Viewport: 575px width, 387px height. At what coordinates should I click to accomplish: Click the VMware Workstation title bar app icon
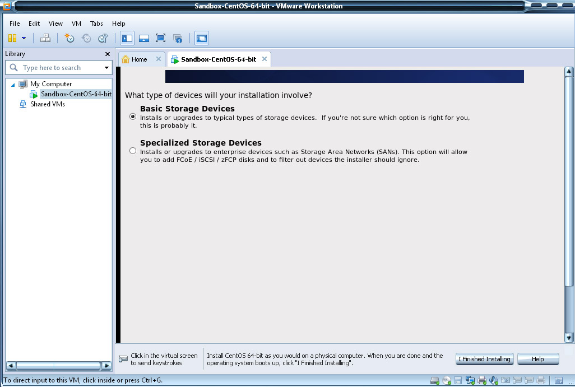point(7,6)
